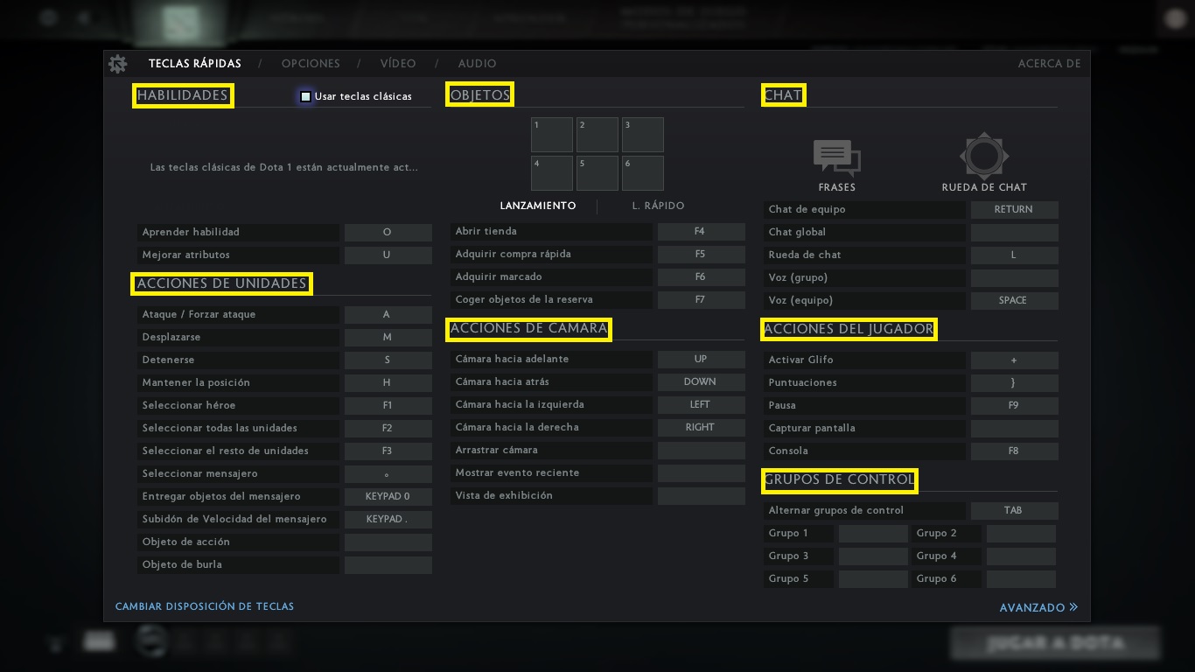
Task: Expand Avanzado hotkey settings
Action: (x=1038, y=607)
